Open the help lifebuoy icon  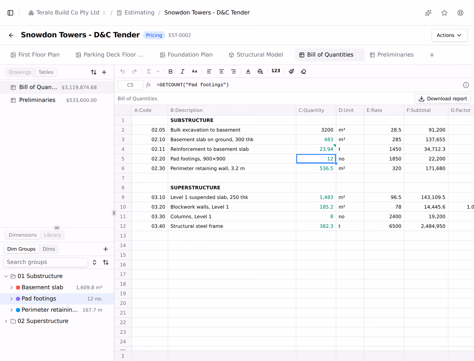pyautogui.click(x=460, y=13)
